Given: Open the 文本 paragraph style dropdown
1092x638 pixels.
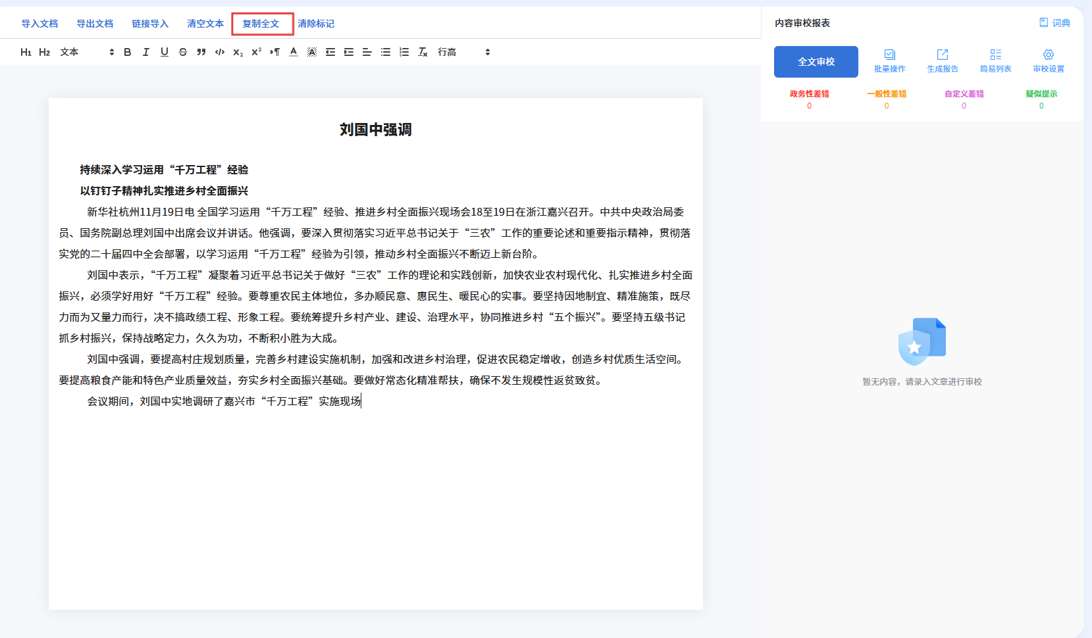Looking at the screenshot, I should point(87,52).
